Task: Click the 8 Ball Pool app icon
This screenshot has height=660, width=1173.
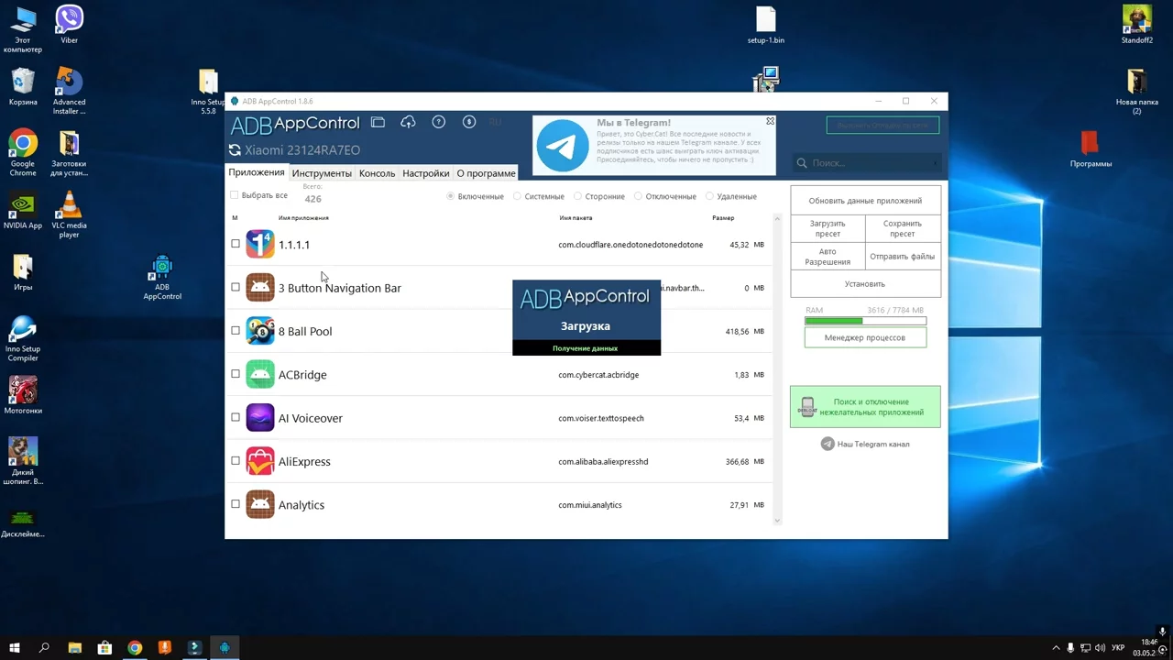Action: [260, 331]
